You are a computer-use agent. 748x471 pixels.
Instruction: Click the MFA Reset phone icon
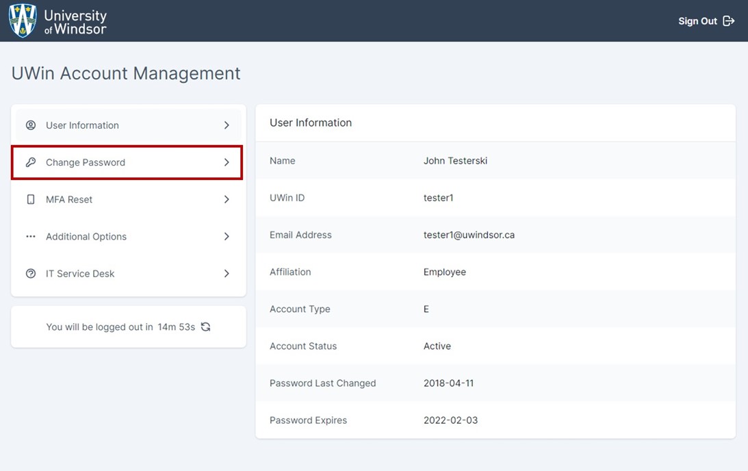[x=30, y=199]
